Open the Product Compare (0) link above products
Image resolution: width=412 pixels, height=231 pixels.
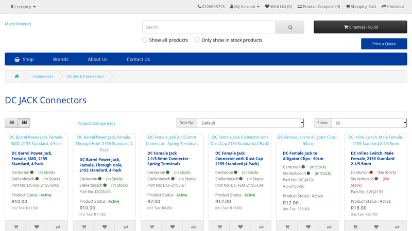point(96,123)
